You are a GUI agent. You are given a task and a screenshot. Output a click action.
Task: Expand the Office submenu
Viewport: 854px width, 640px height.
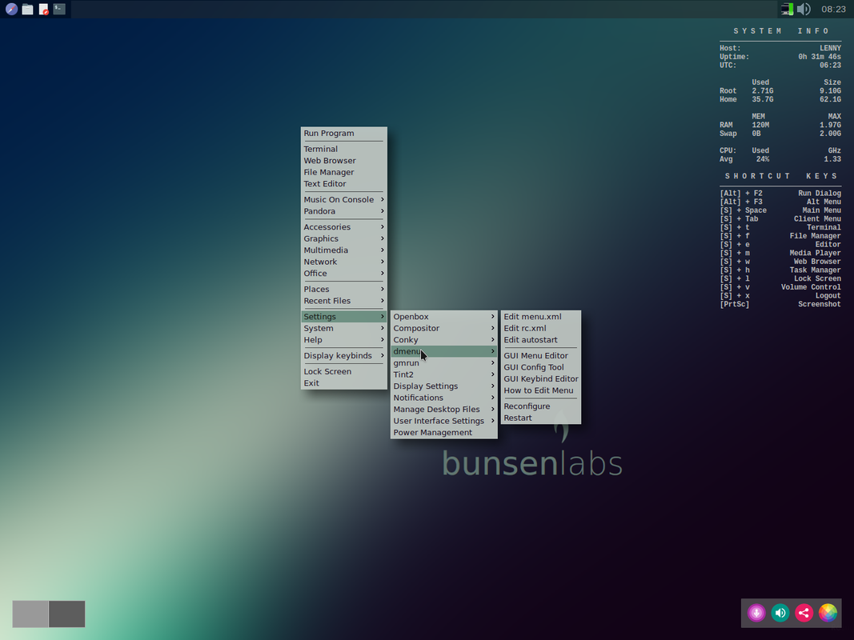point(343,273)
